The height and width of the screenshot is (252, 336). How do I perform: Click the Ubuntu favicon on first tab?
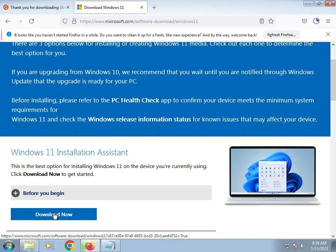point(6,7)
